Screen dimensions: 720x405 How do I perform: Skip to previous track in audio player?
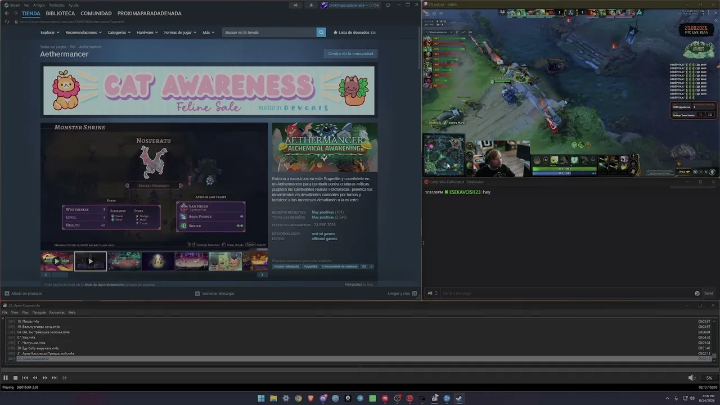click(25, 378)
